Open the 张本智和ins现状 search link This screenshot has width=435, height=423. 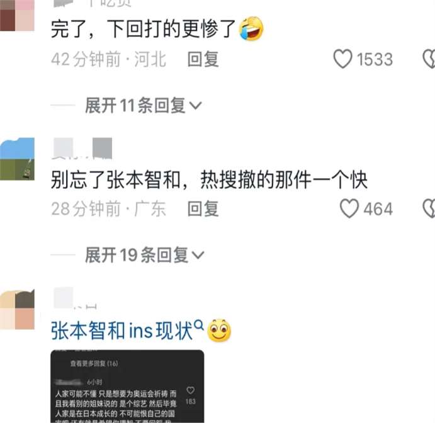point(121,330)
